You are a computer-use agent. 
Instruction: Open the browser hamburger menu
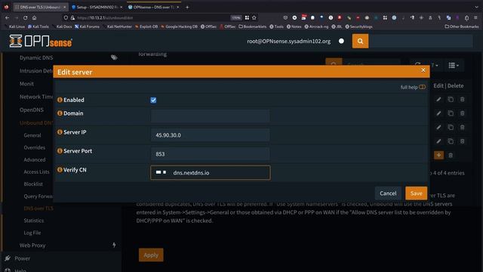coord(476,18)
